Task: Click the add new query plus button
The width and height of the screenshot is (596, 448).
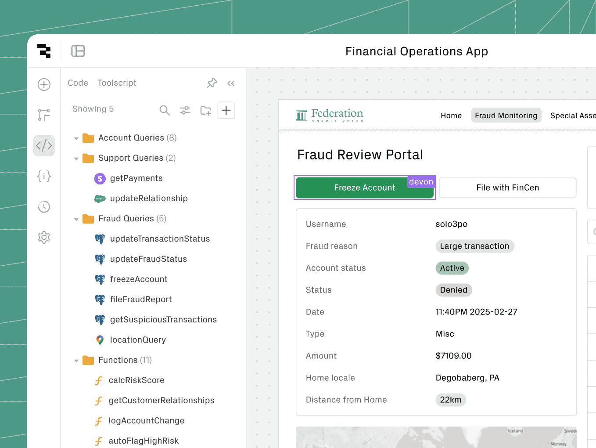Action: click(x=226, y=110)
